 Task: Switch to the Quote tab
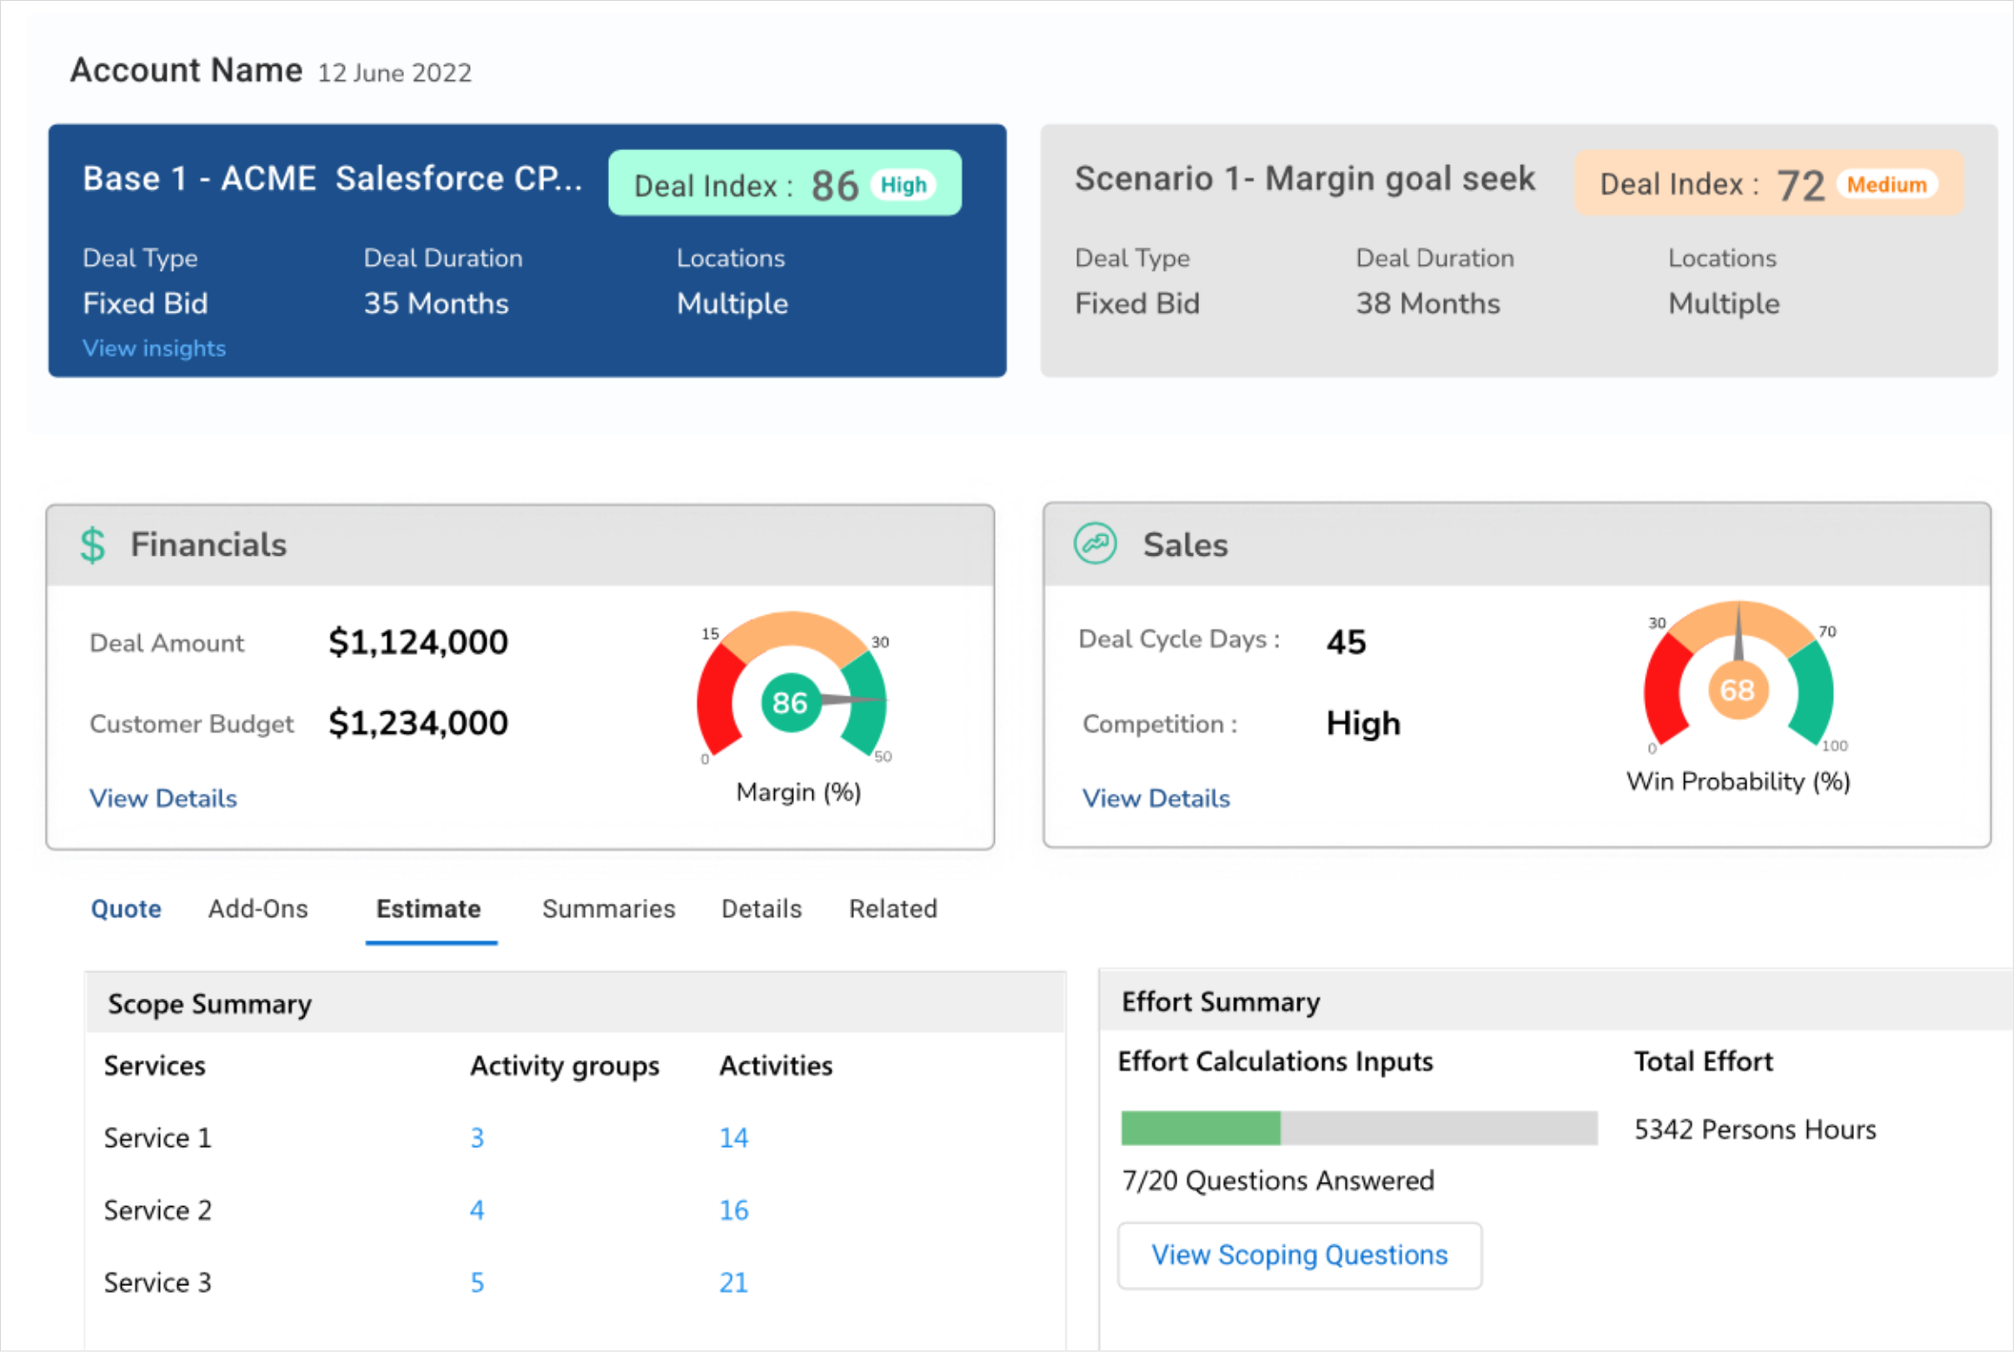click(126, 908)
